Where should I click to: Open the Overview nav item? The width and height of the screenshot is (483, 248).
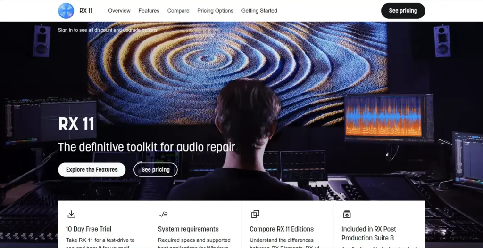pyautogui.click(x=119, y=11)
